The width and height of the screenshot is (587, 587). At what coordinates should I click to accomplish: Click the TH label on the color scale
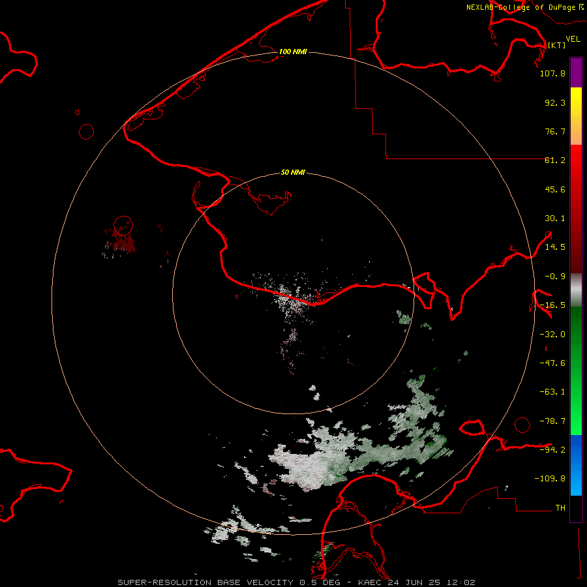(560, 508)
